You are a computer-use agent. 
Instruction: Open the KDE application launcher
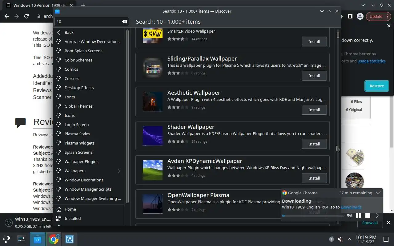point(7,239)
